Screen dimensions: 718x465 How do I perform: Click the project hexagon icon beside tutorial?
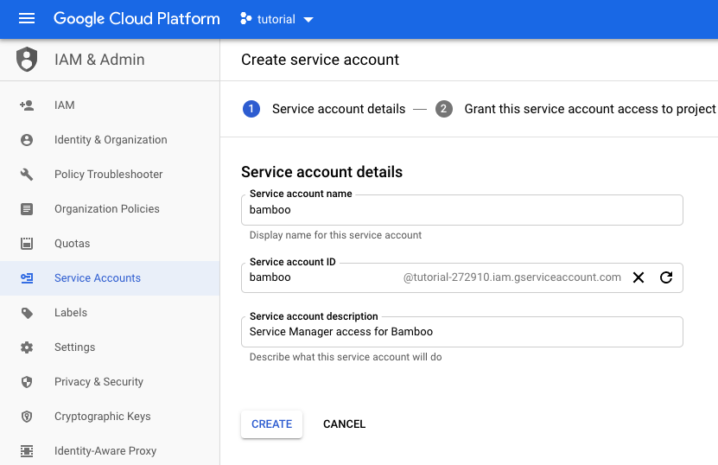246,19
